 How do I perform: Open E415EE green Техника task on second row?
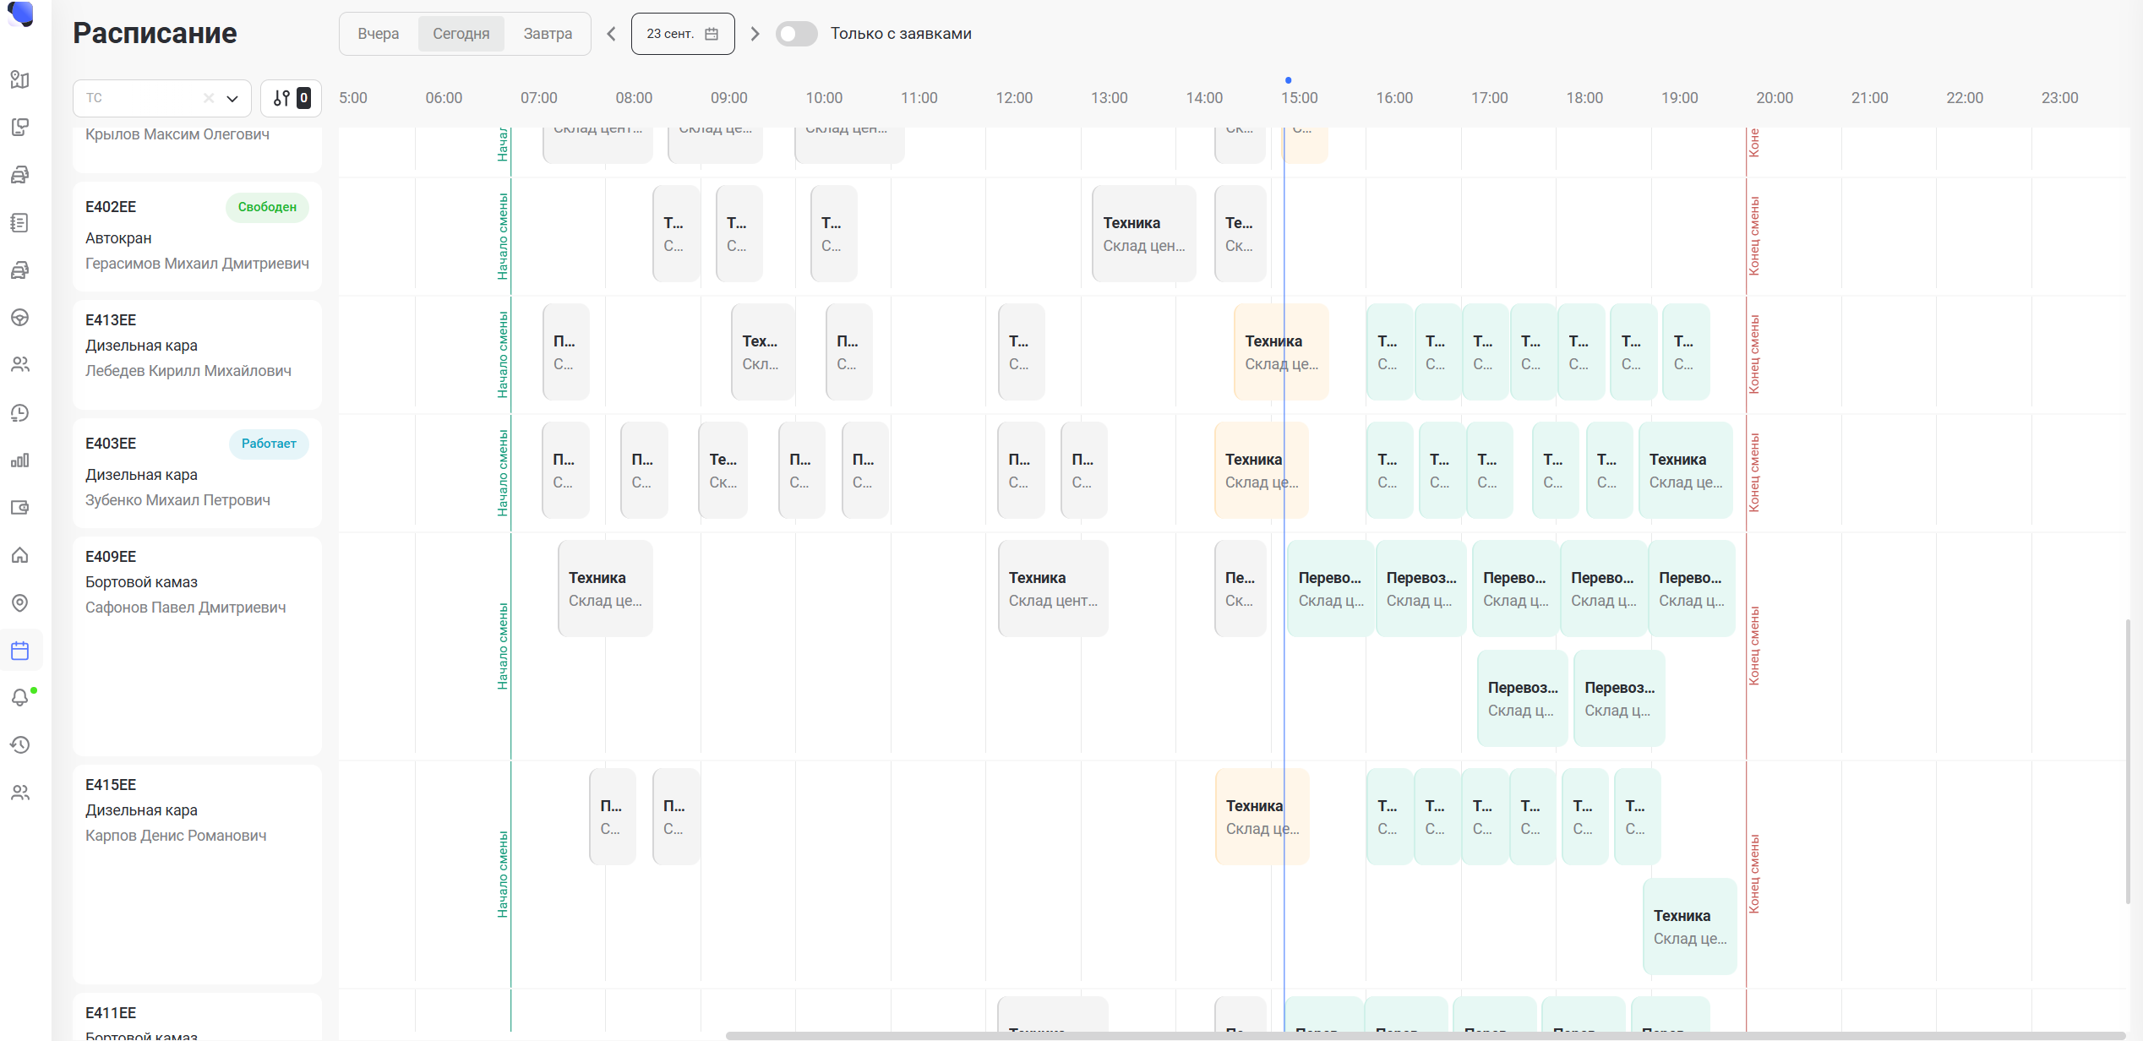coord(1690,927)
